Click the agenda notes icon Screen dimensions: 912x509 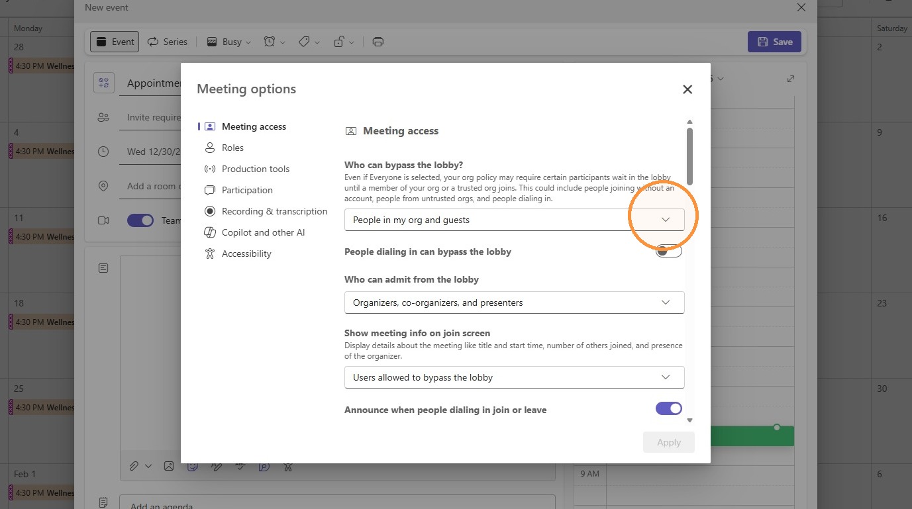103,502
